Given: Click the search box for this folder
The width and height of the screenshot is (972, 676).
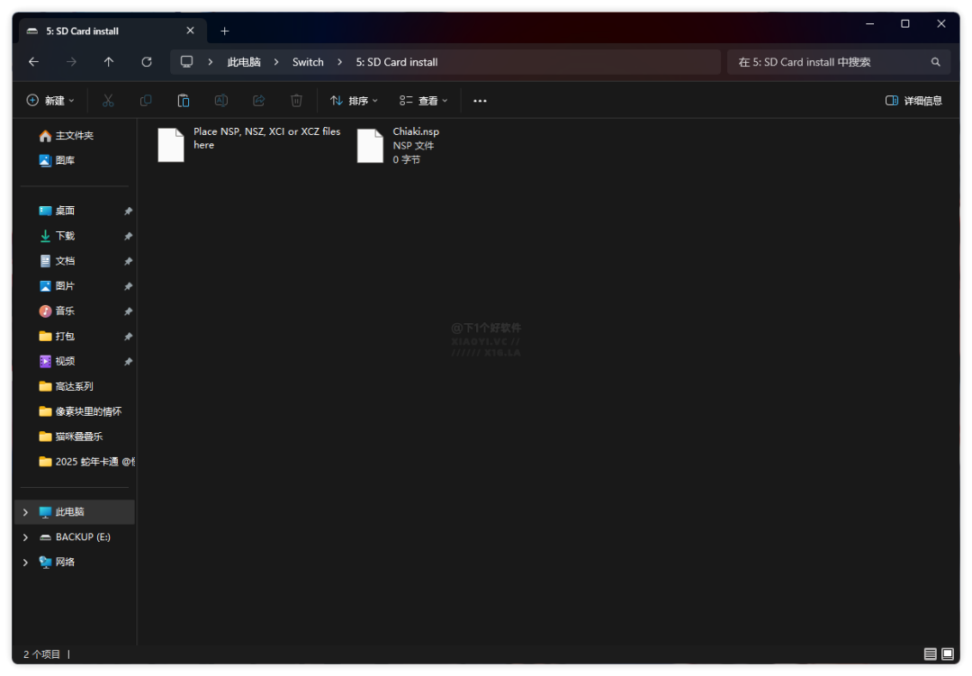Looking at the screenshot, I should pos(828,62).
